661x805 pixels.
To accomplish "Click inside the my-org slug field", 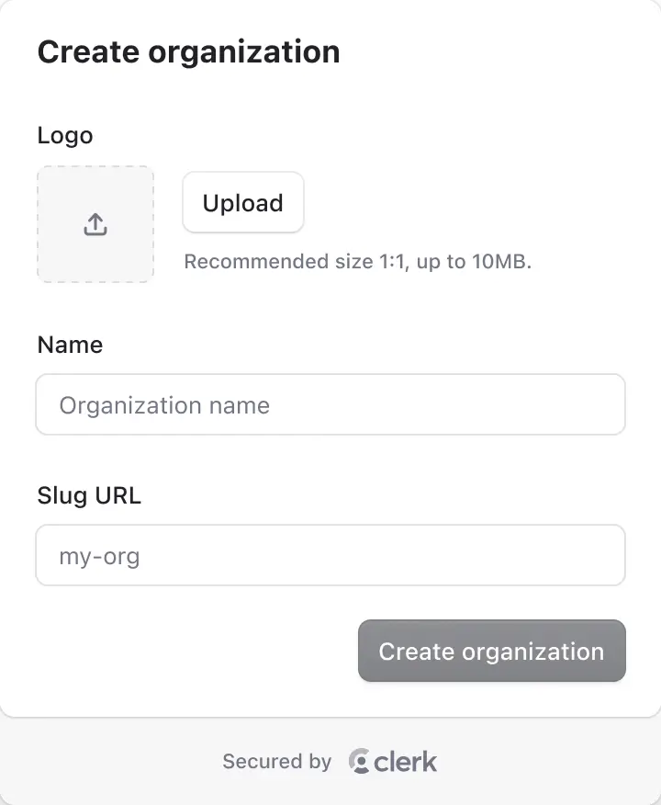I will [330, 555].
